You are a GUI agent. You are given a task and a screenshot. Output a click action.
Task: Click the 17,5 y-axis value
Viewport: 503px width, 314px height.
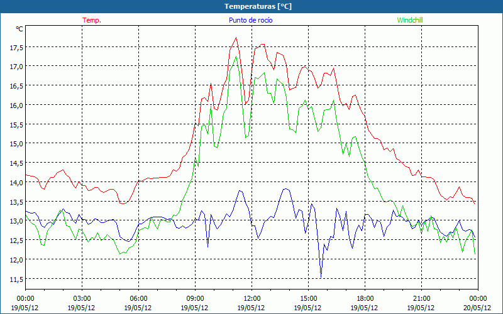click(x=16, y=48)
